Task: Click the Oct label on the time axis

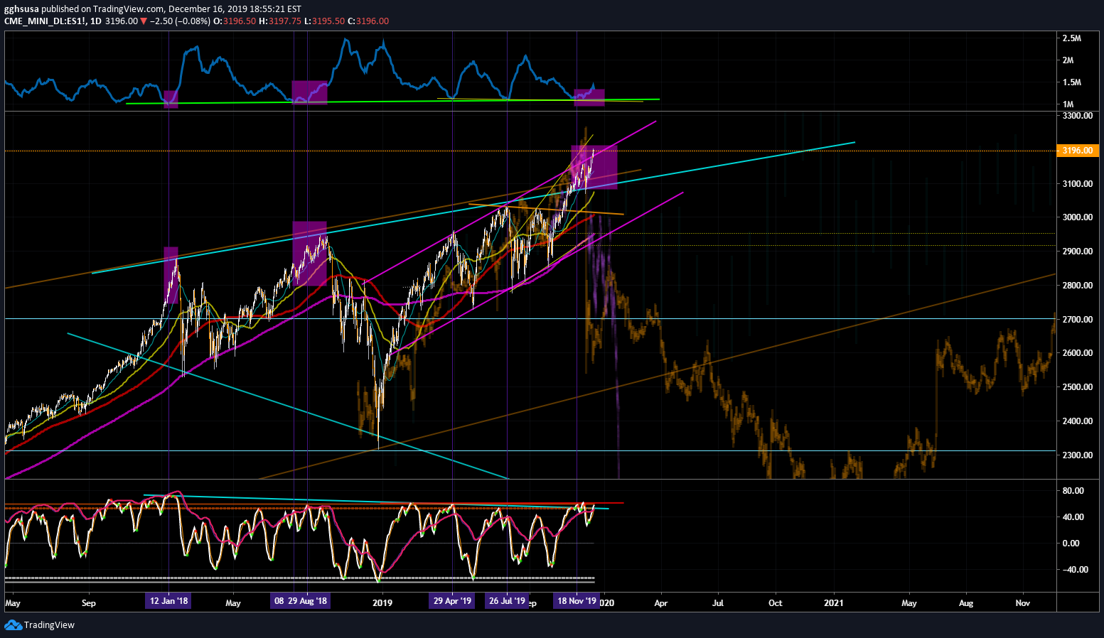Action: (776, 603)
